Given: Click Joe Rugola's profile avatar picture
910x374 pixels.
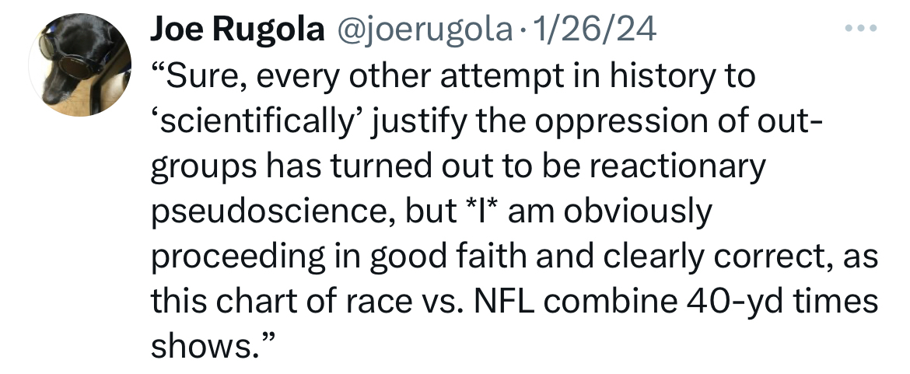Looking at the screenshot, I should (x=79, y=66).
